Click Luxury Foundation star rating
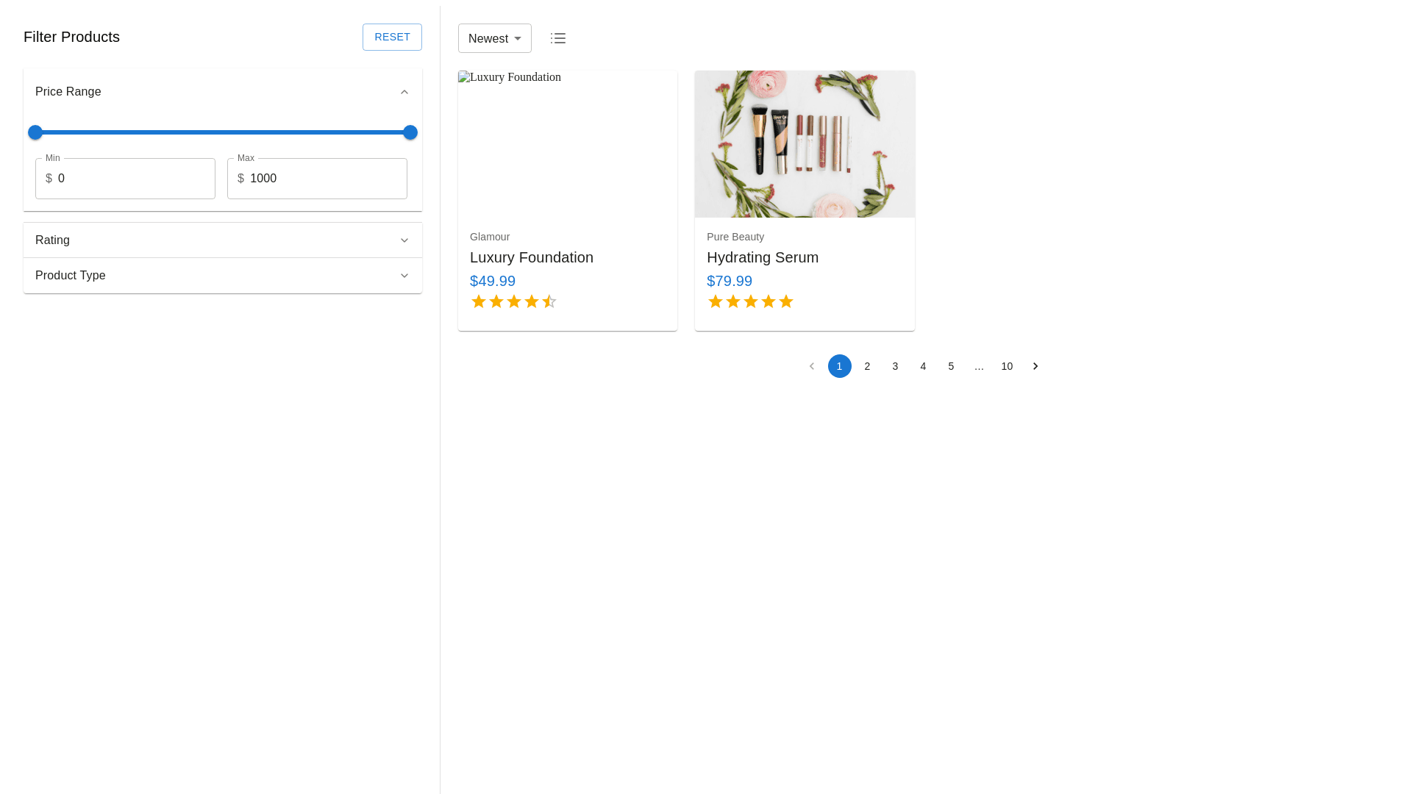The width and height of the screenshot is (1412, 794). 513,301
